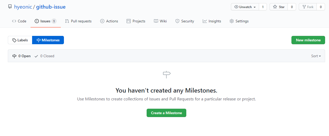Show 0 Open milestones
Viewport: 329px width, 136px height.
point(21,56)
